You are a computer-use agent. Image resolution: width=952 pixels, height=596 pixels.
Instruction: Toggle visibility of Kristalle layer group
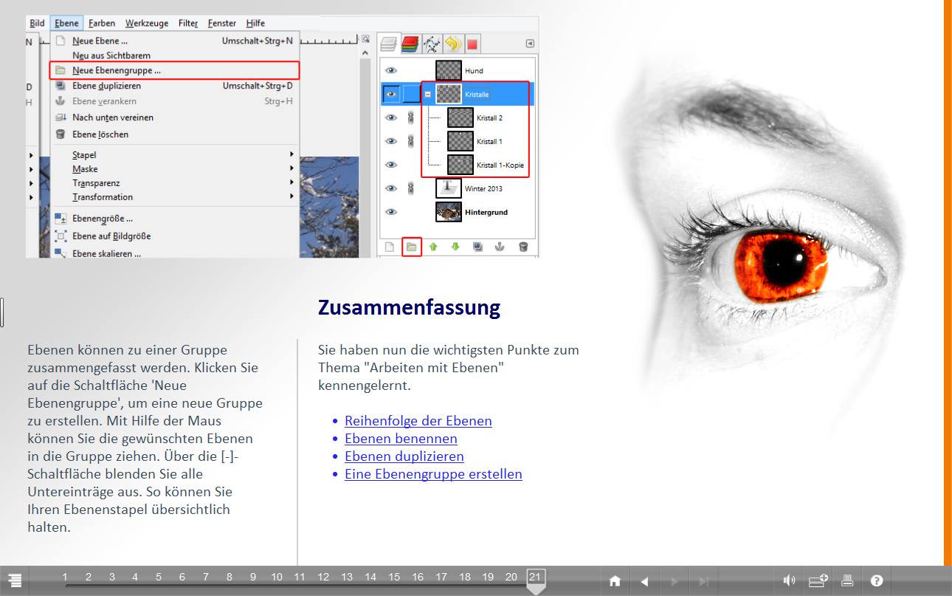point(391,94)
